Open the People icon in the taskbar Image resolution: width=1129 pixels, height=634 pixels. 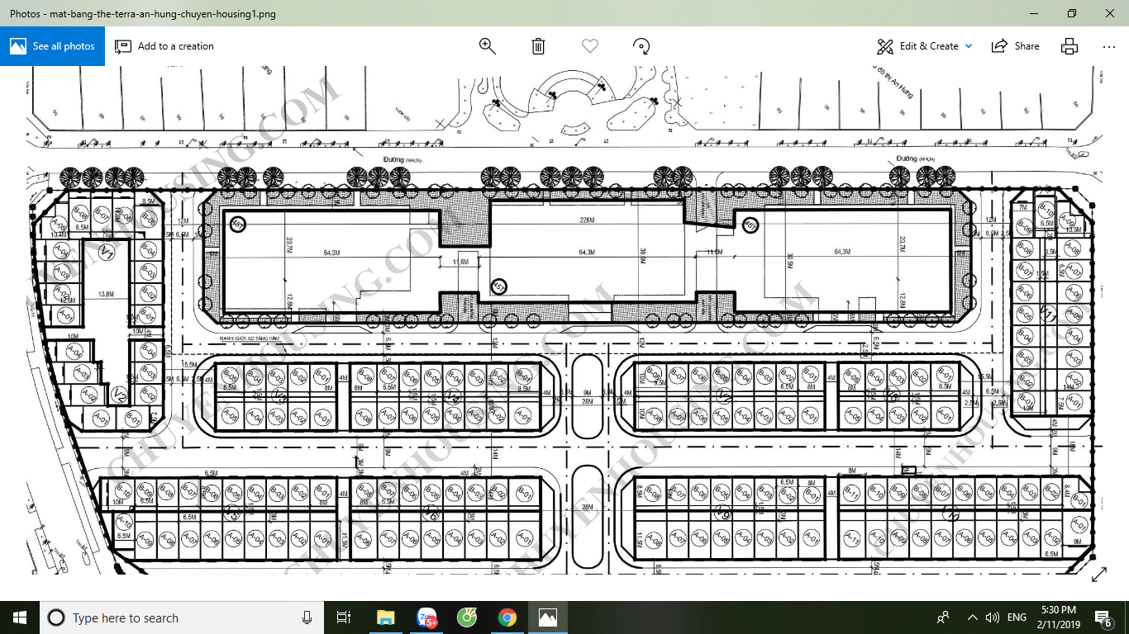tap(943, 617)
